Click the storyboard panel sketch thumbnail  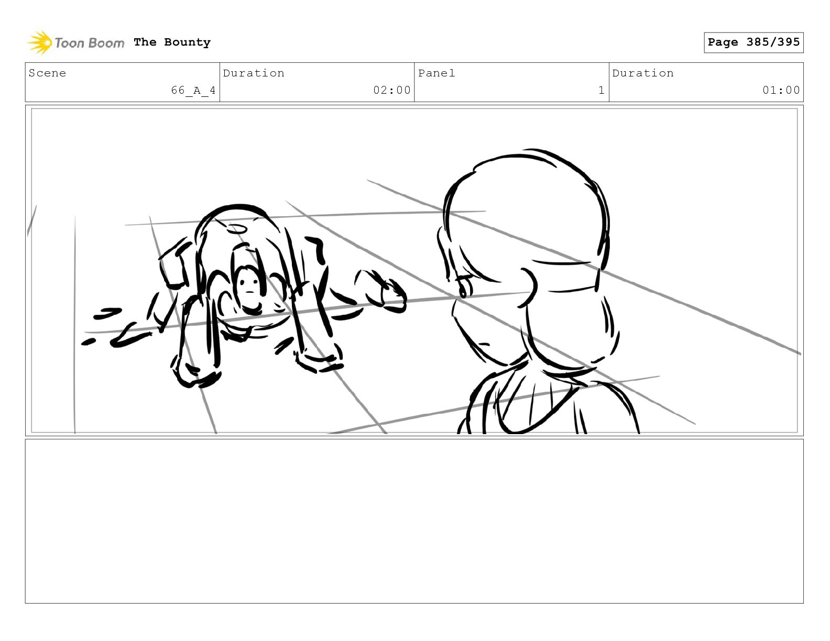(x=414, y=270)
